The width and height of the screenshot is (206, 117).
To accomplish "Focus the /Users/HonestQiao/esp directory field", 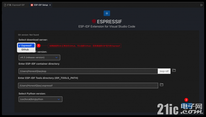I will (88, 71).
